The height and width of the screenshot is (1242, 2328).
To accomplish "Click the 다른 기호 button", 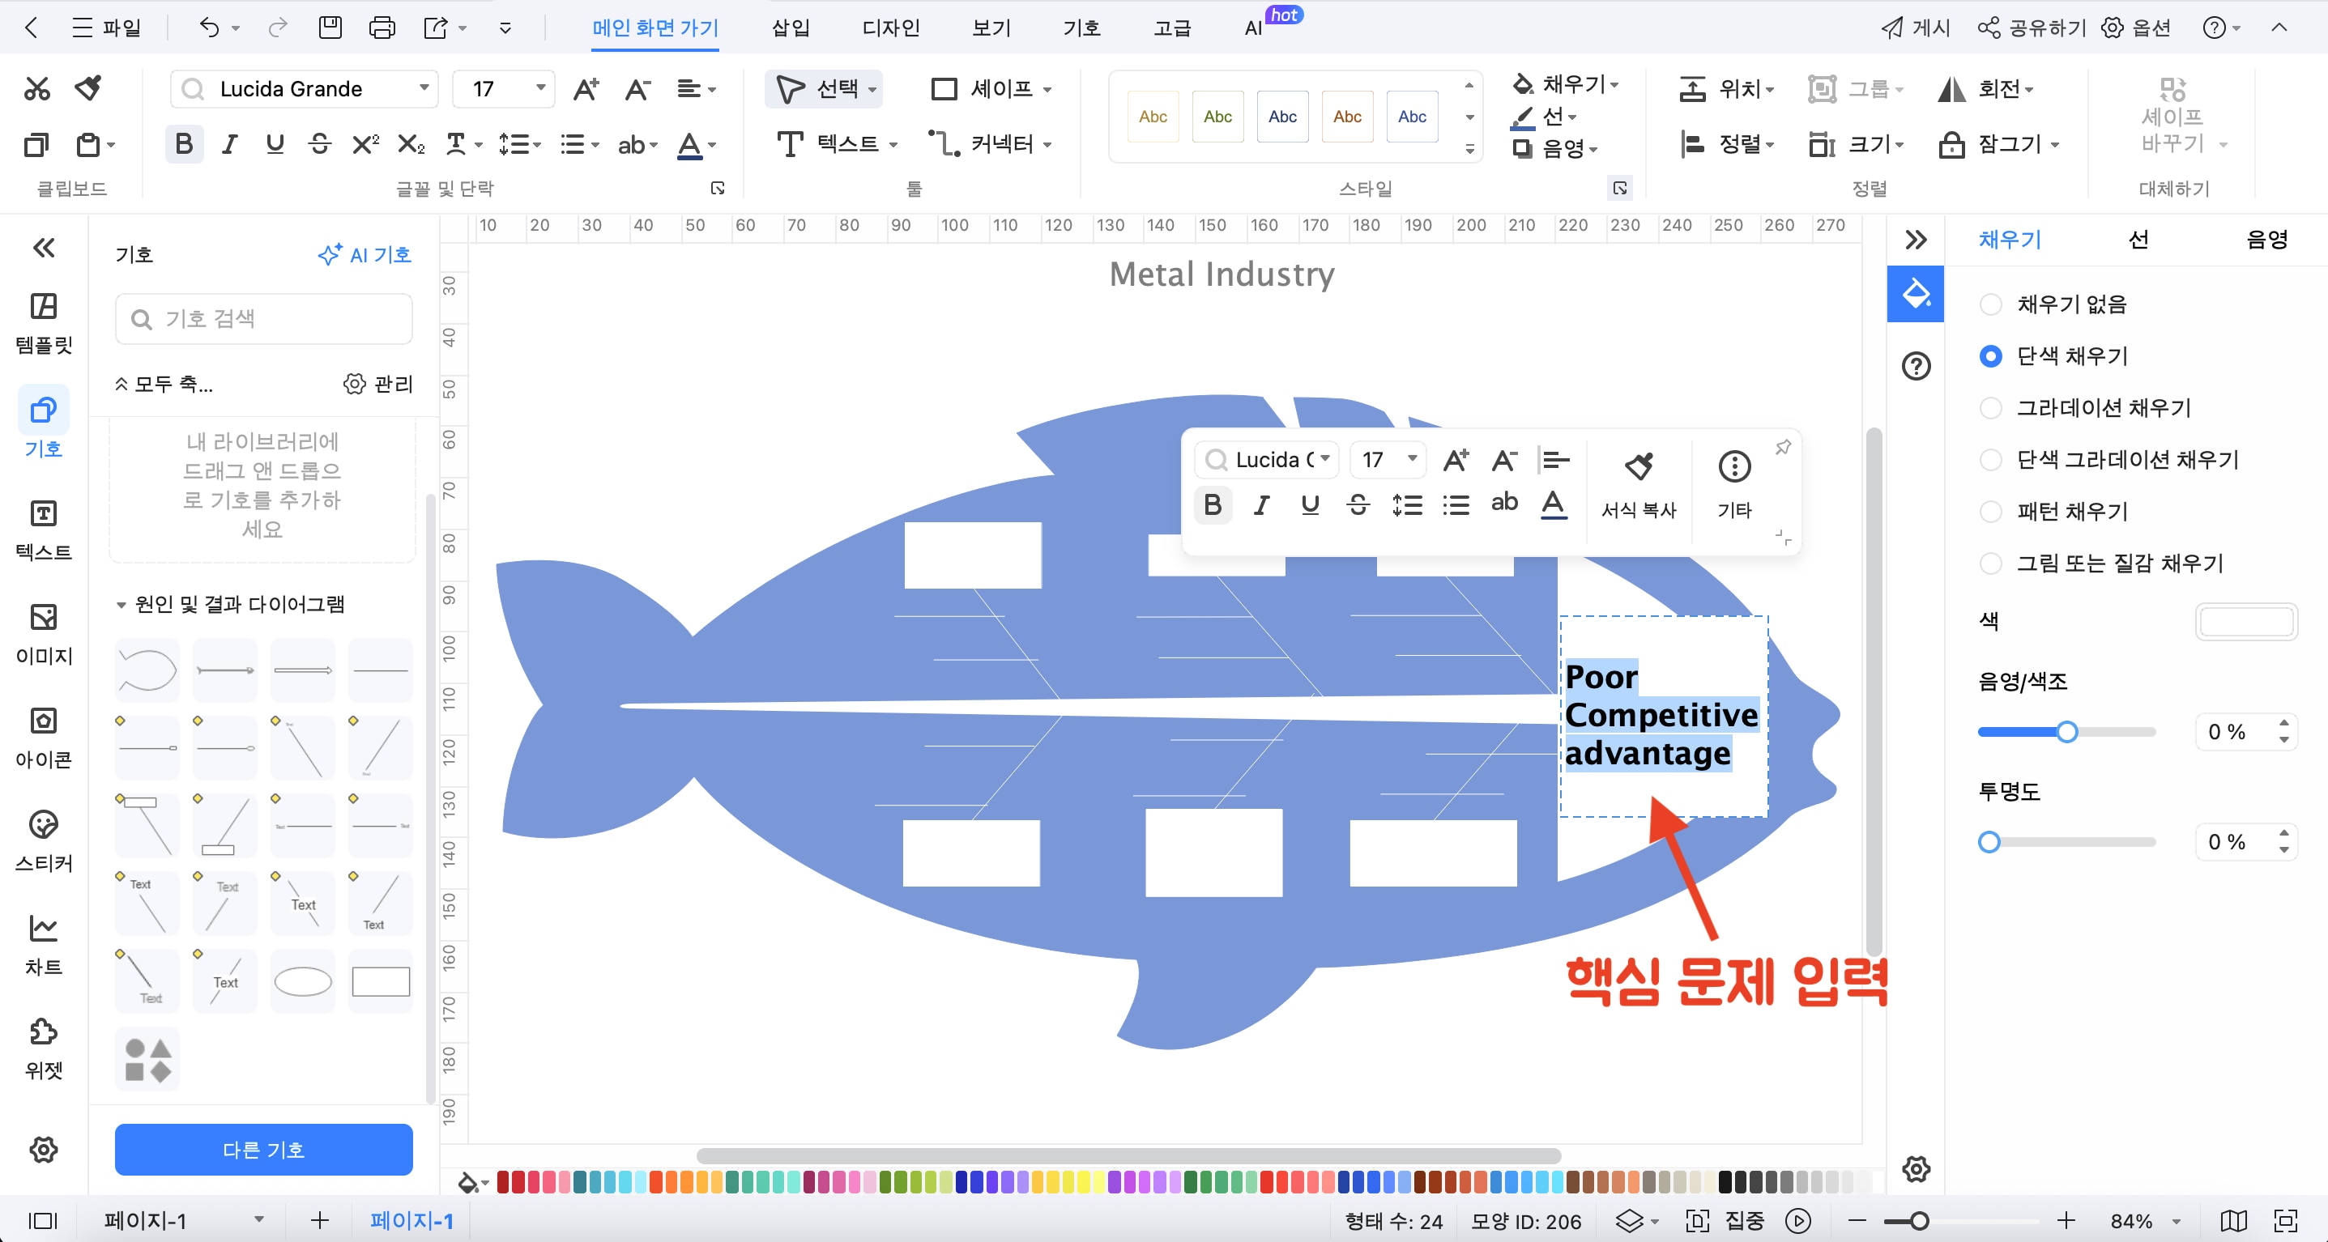I will click(263, 1150).
